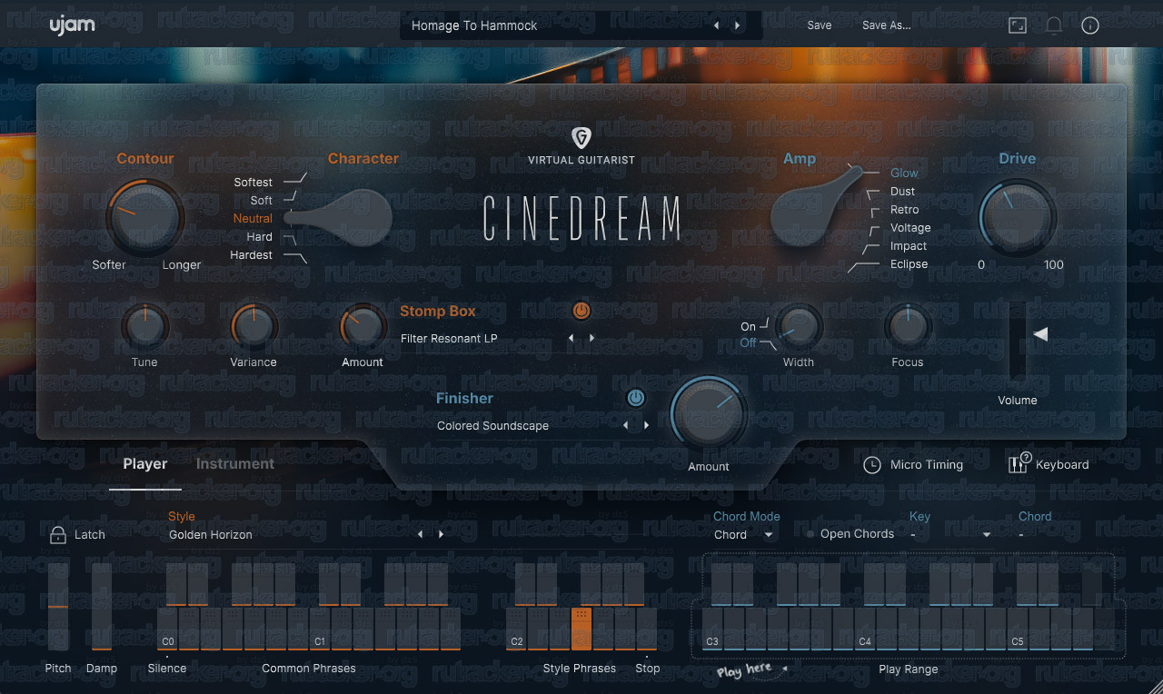The height and width of the screenshot is (694, 1163).
Task: Set Character to Hardest
Action: [x=252, y=254]
